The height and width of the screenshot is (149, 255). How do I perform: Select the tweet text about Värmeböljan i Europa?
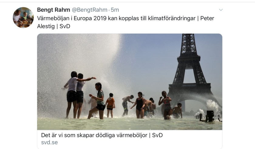[x=126, y=22]
